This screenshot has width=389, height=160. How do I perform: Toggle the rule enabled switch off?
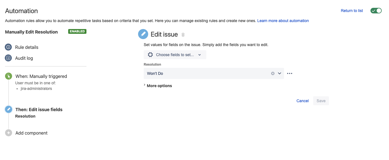point(376,11)
